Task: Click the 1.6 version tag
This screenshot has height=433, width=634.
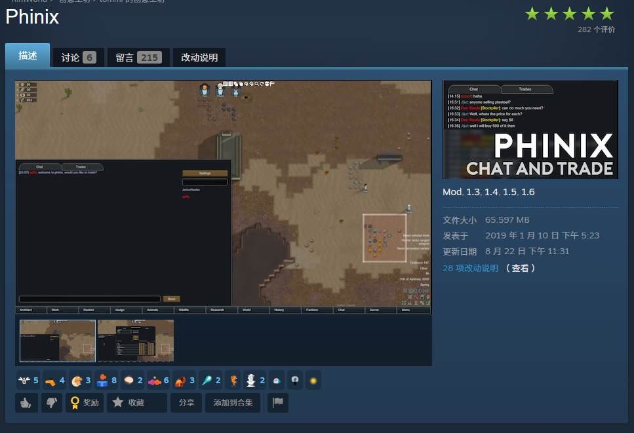Action: click(x=528, y=192)
